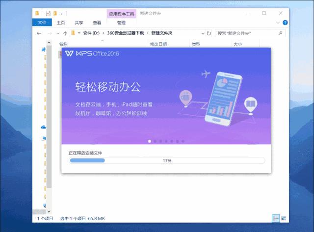314x232 pixels.
Task: Click Quick access star icon in sidebar
Action: coord(44,49)
